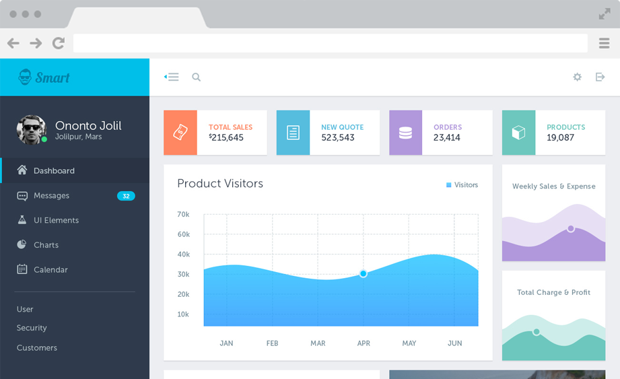Click the orange Total Sales ticket icon
Screen dimensions: 620x379
click(180, 133)
